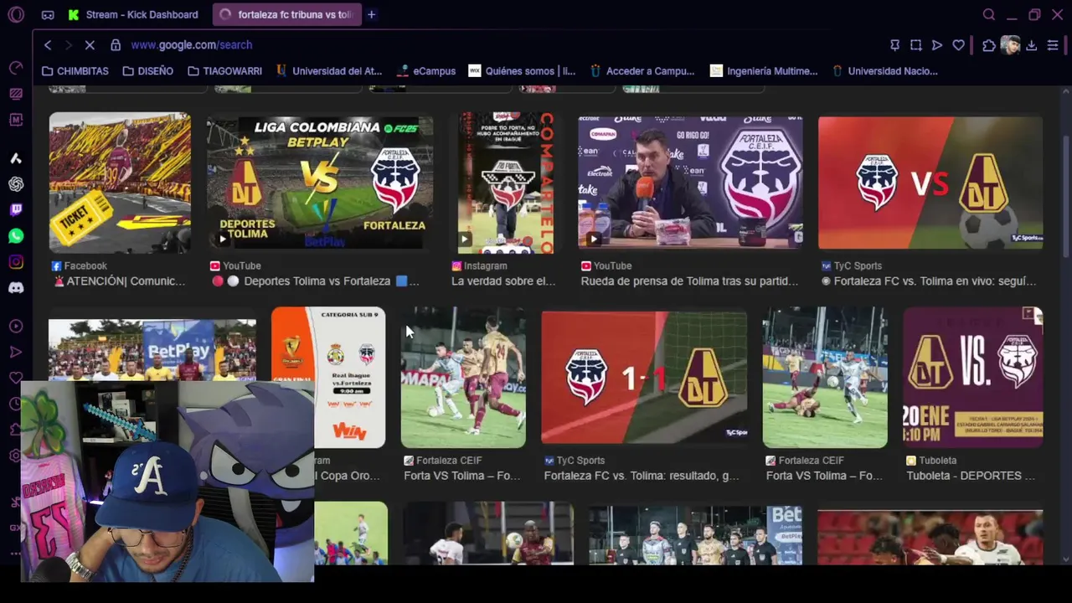Open Twitch in the sidebar
The image size is (1072, 603).
(16, 210)
